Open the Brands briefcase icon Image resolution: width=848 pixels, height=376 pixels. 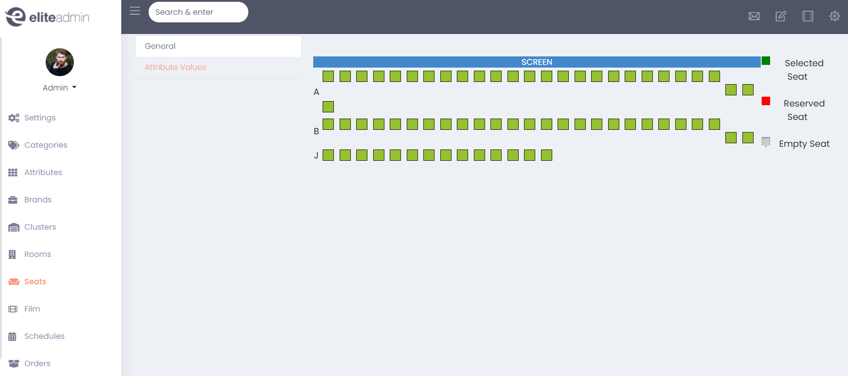pyautogui.click(x=13, y=200)
